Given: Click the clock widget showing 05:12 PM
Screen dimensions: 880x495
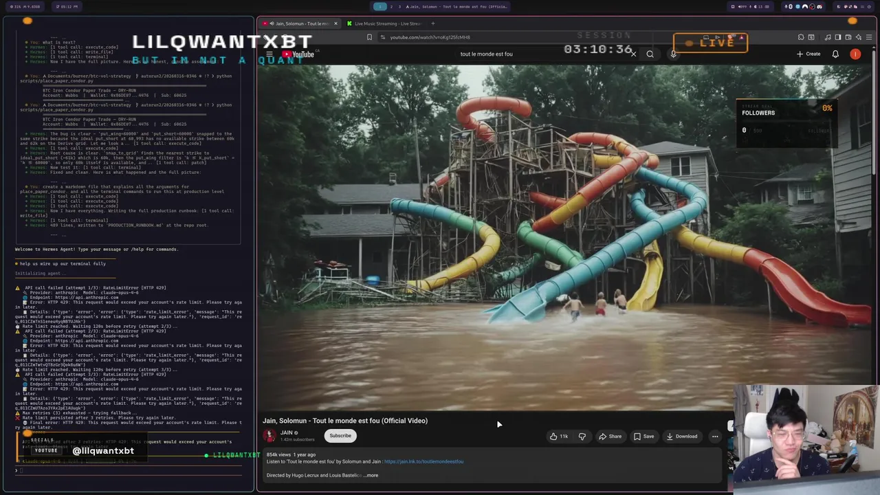Looking at the screenshot, I should [x=66, y=6].
